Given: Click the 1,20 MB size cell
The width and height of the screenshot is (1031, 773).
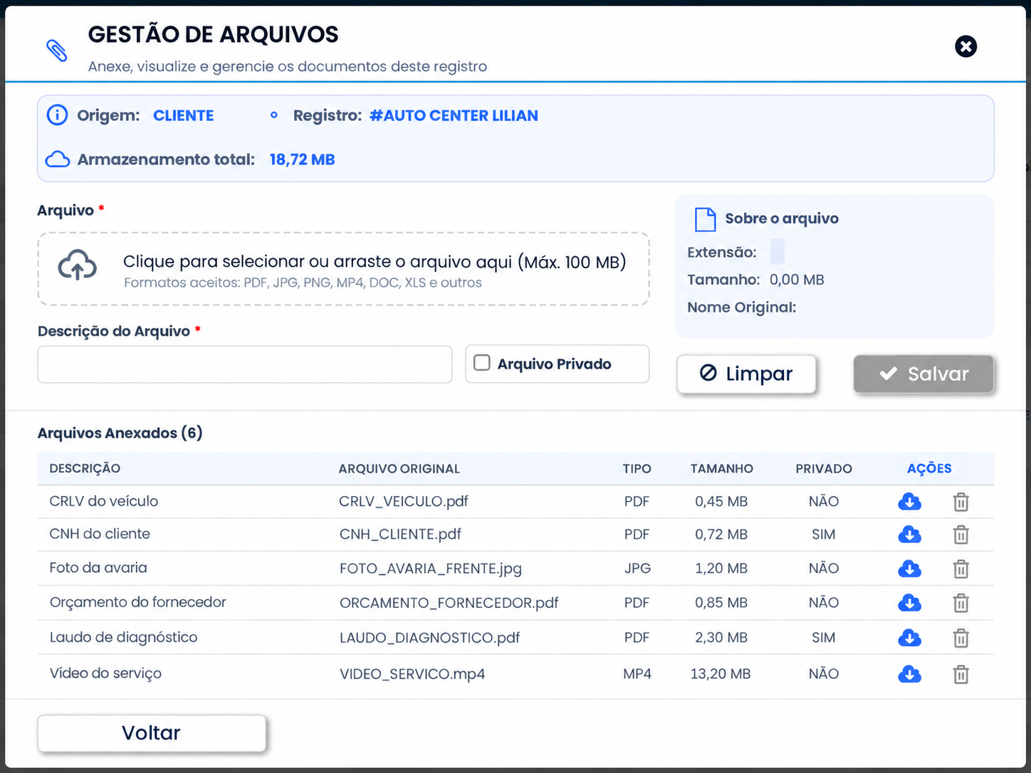Looking at the screenshot, I should [x=721, y=568].
